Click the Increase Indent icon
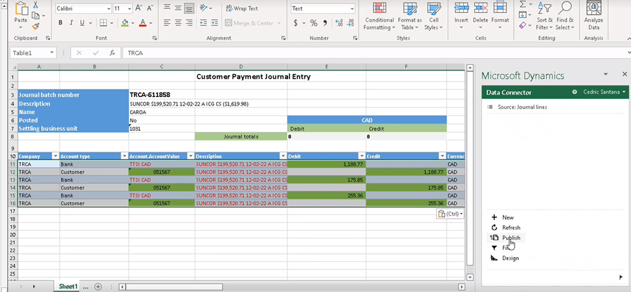 point(214,23)
